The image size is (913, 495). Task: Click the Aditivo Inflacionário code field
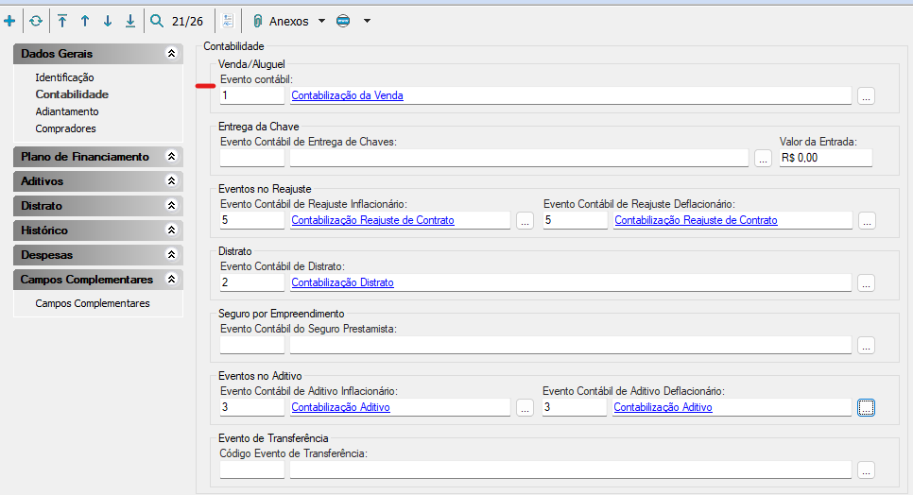coord(252,407)
